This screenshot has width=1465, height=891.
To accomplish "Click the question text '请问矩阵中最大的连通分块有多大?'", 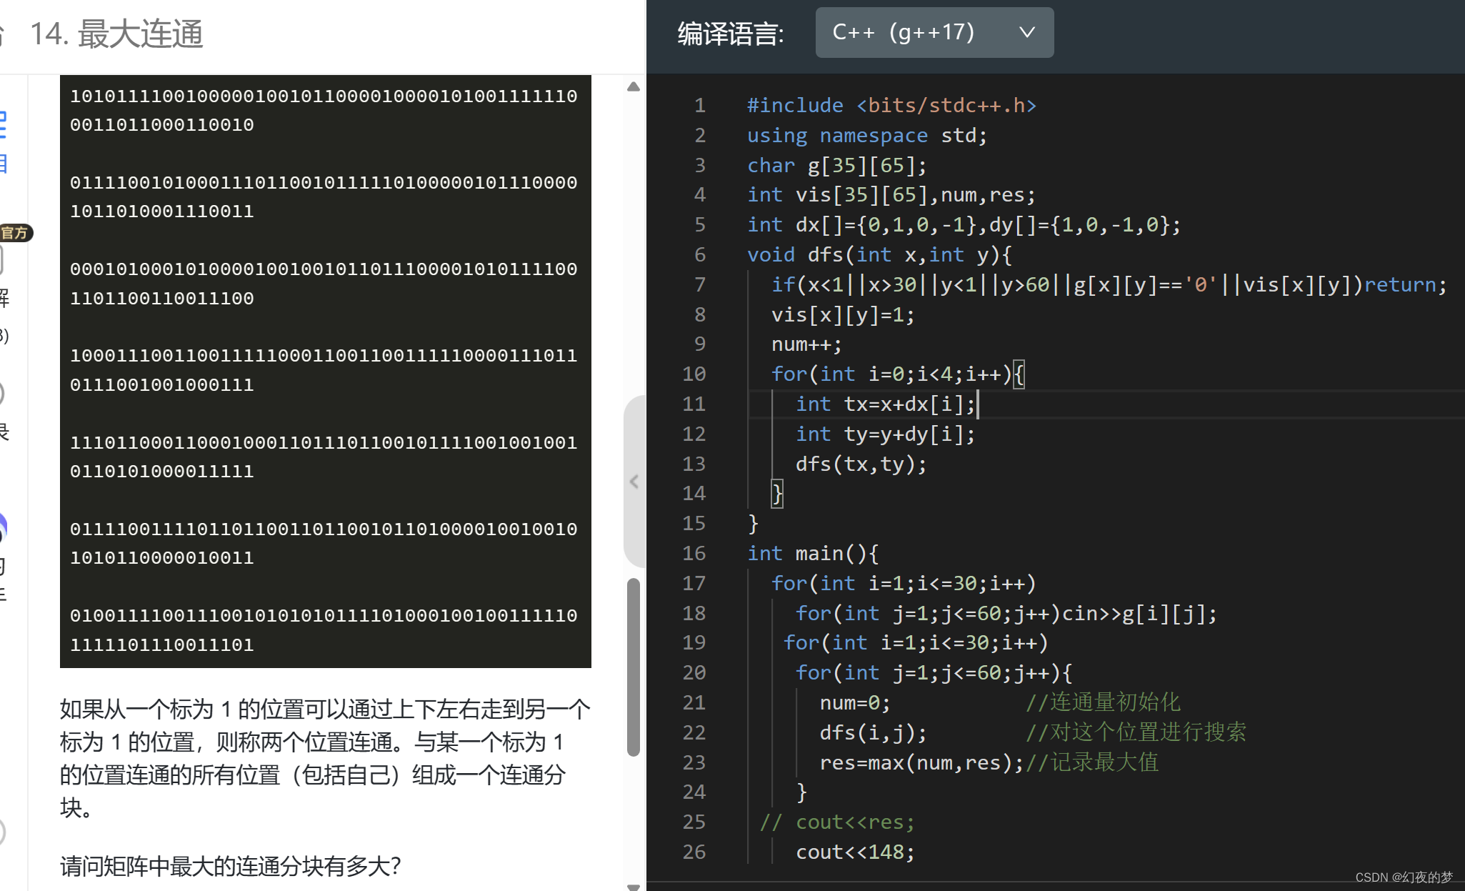I will tap(231, 866).
